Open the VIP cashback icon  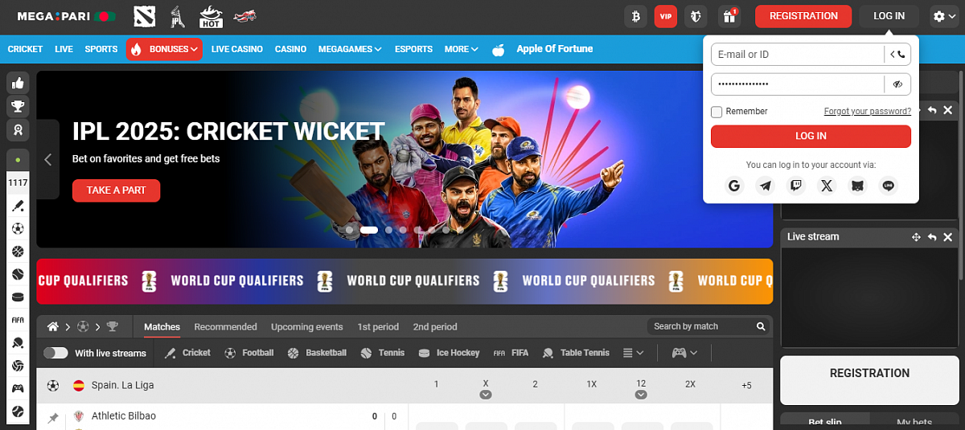pyautogui.click(x=665, y=16)
